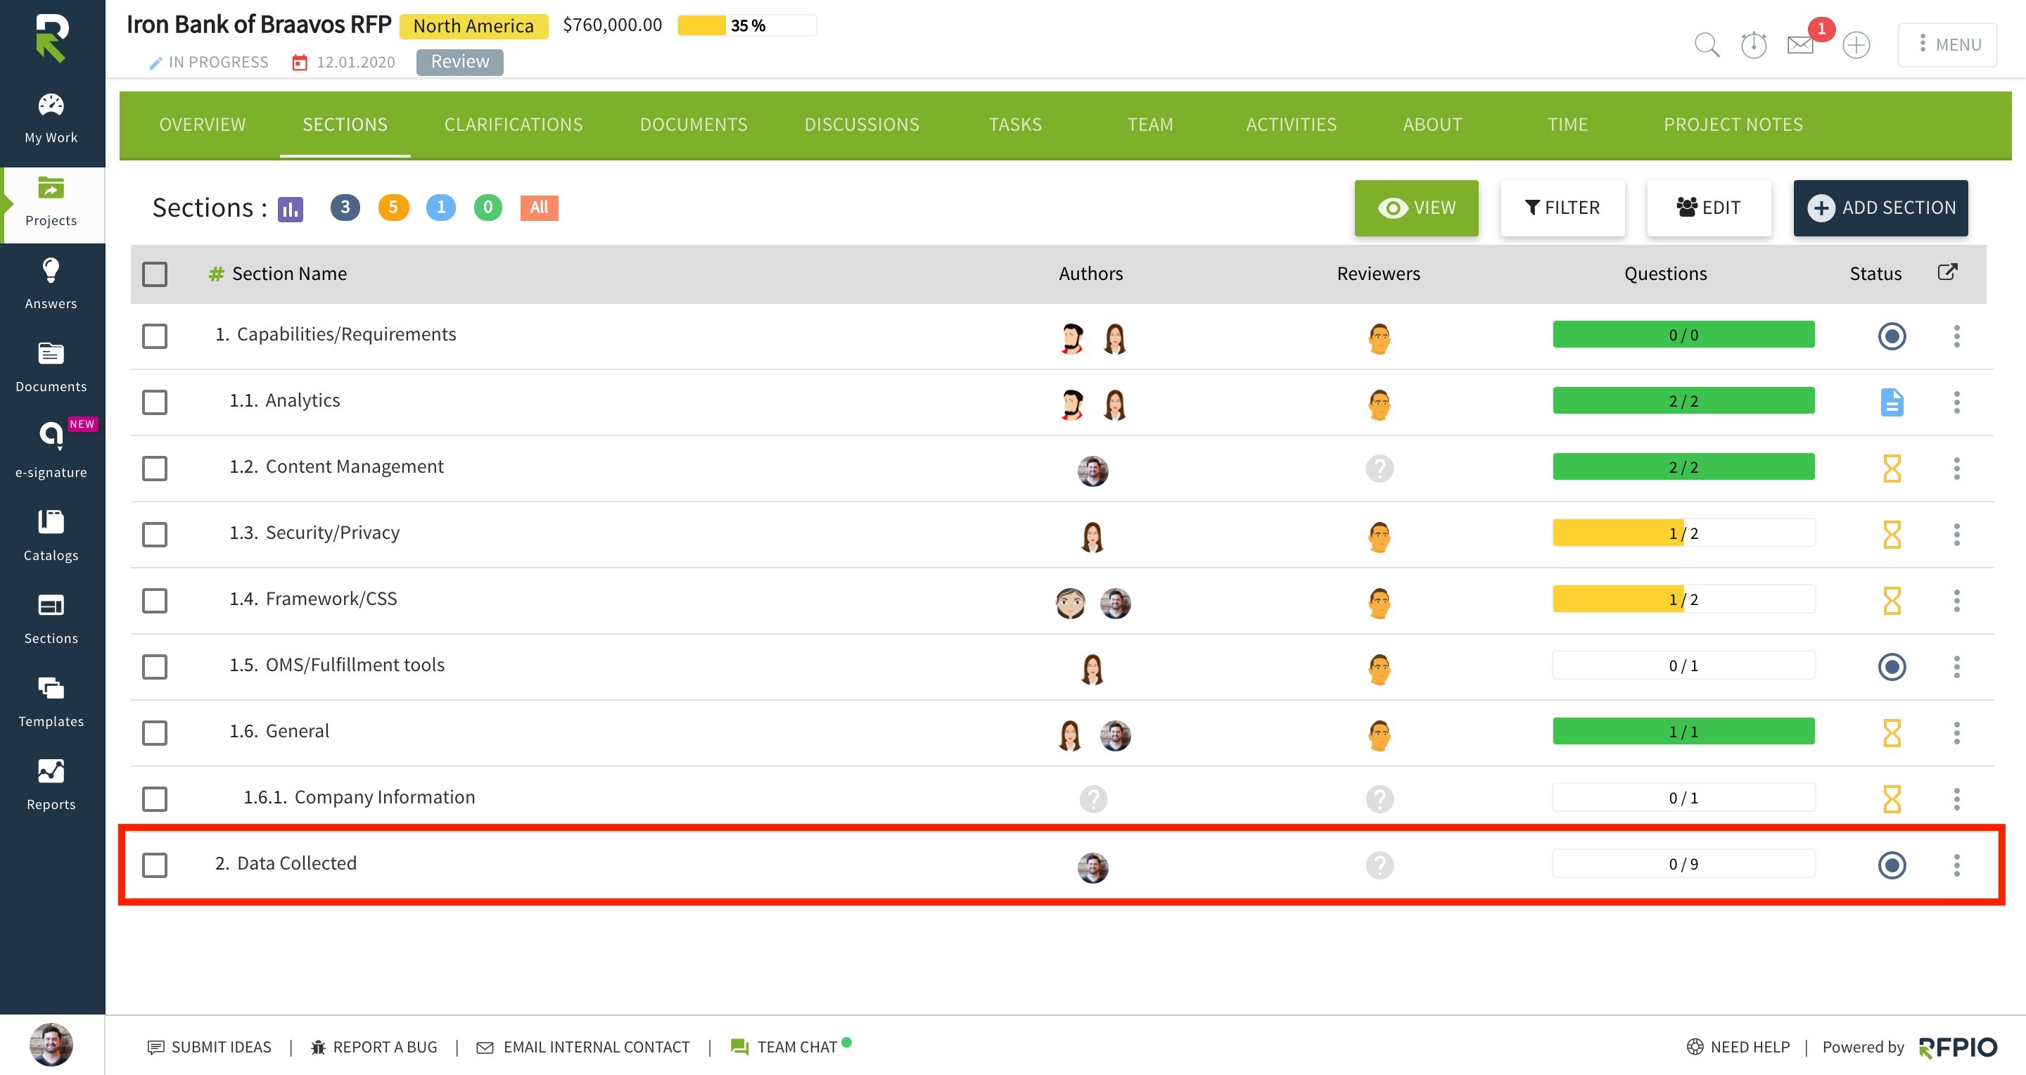This screenshot has height=1075, width=2026.
Task: Switch to the CLARIFICATIONS tab
Action: click(x=514, y=125)
